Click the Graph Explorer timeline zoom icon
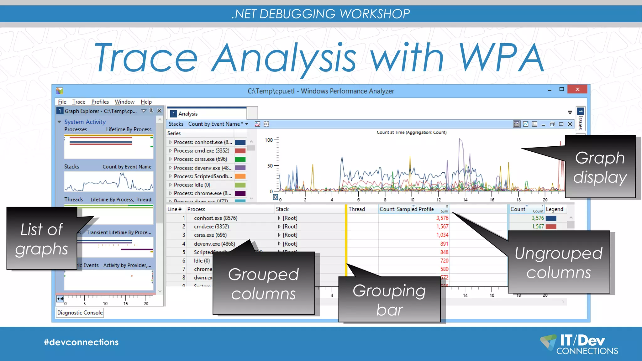This screenshot has width=642, height=361. (x=60, y=299)
